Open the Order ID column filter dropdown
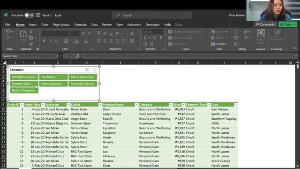Image resolution: width=300 pixels, height=169 pixels. pyautogui.click(x=22, y=105)
